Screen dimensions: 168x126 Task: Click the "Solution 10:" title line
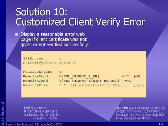[x=41, y=12]
